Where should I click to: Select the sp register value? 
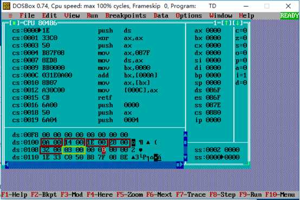point(213,83)
